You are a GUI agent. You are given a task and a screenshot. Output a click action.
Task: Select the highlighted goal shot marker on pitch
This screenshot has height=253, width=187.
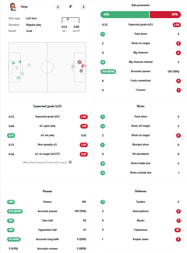click(x=79, y=62)
